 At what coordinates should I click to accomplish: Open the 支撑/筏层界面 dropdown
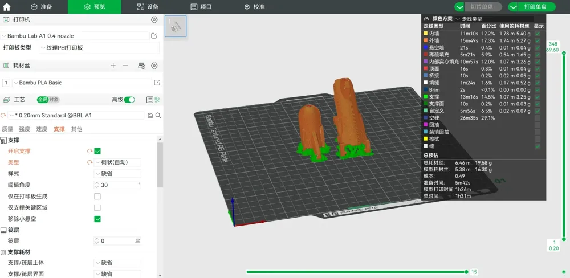pos(117,273)
